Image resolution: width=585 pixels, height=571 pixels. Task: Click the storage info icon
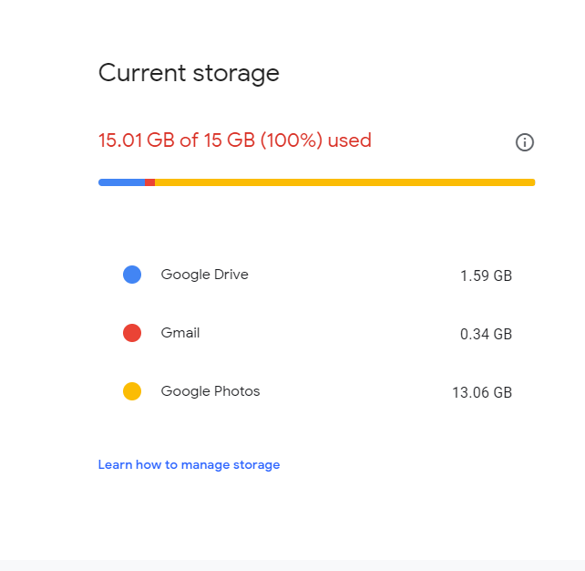pos(525,142)
